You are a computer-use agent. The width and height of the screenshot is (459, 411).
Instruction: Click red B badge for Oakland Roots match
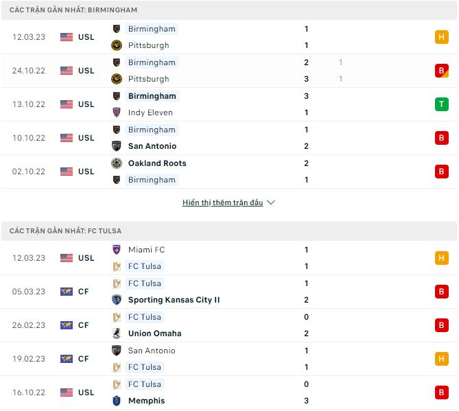[x=442, y=172]
